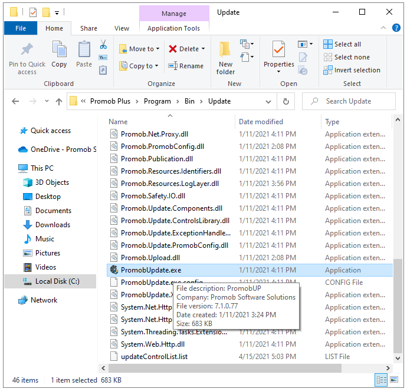
Task: Click the Copy icon in Clipboard group
Action: 59,49
